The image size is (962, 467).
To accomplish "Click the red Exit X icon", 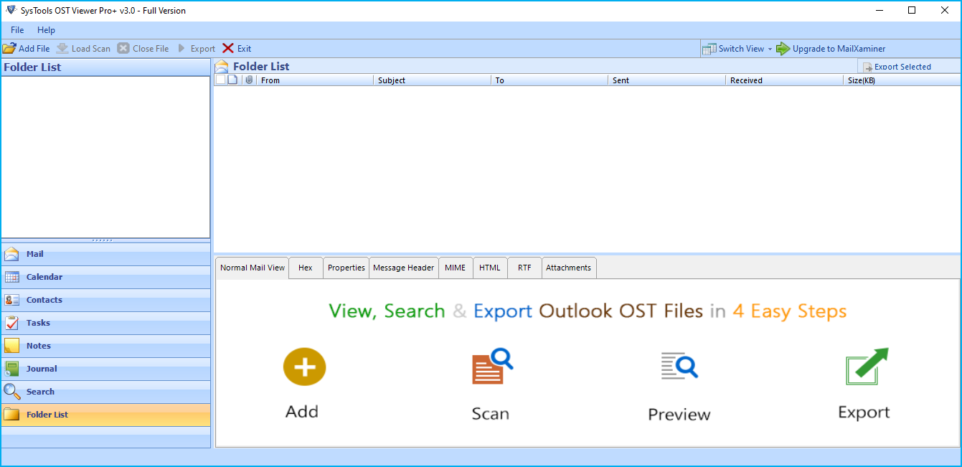I will point(228,48).
